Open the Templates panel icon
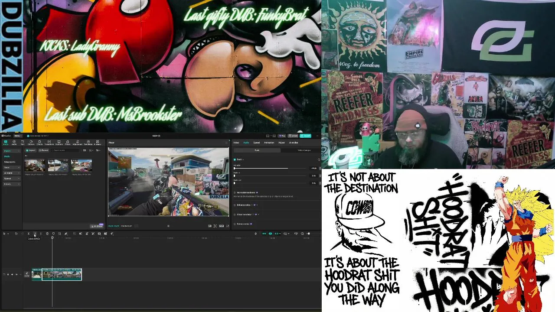The image size is (555, 312). (x=88, y=143)
